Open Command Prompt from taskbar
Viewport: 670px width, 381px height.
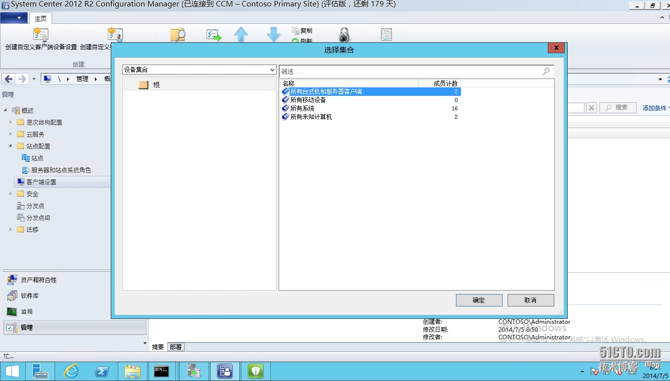coord(161,371)
